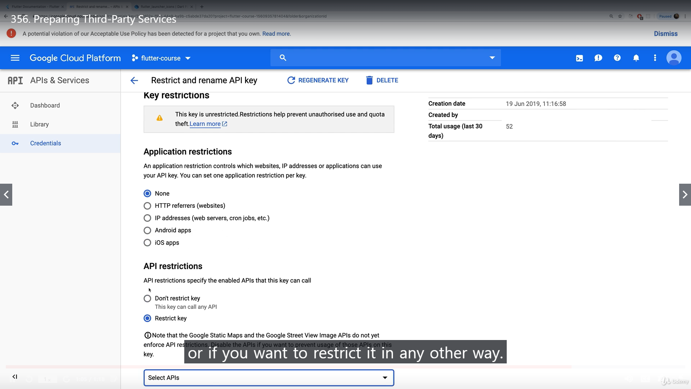691x389 pixels.
Task: Choose the Android apps radio option
Action: pyautogui.click(x=147, y=231)
